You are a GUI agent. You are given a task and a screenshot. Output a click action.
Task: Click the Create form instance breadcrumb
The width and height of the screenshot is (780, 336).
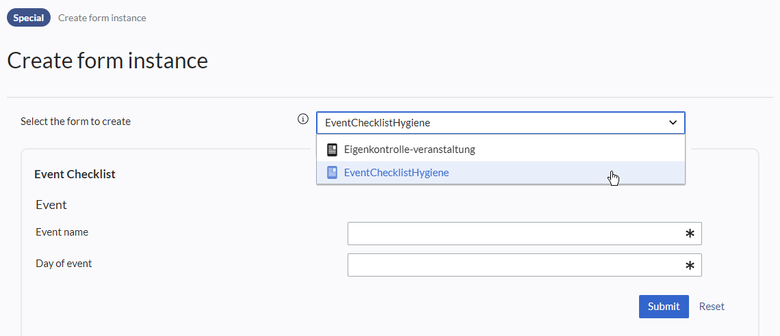(102, 18)
